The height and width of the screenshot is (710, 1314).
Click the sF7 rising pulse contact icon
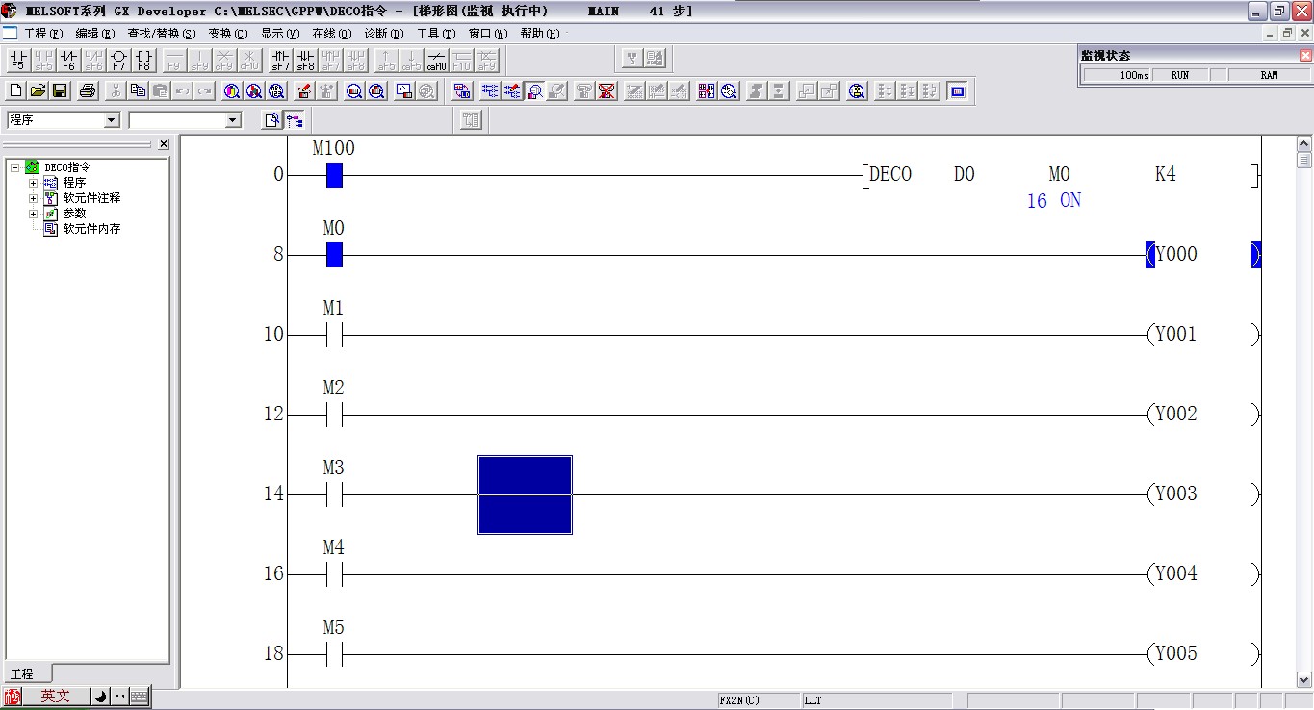[x=280, y=61]
